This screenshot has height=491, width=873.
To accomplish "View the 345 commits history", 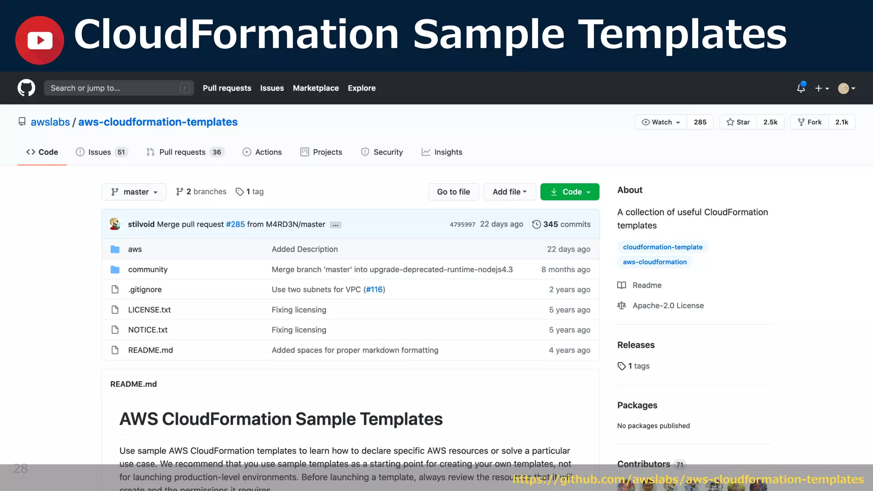I will coord(561,224).
